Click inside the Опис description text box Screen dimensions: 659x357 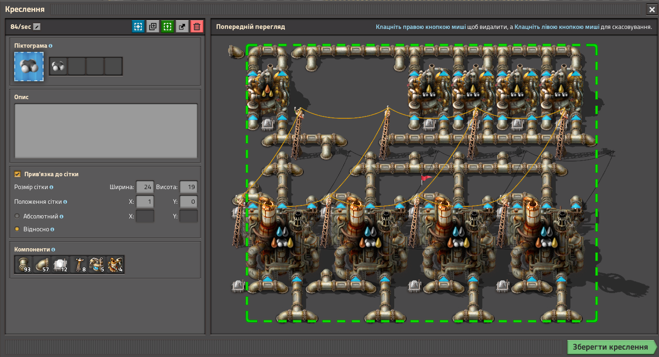(106, 131)
